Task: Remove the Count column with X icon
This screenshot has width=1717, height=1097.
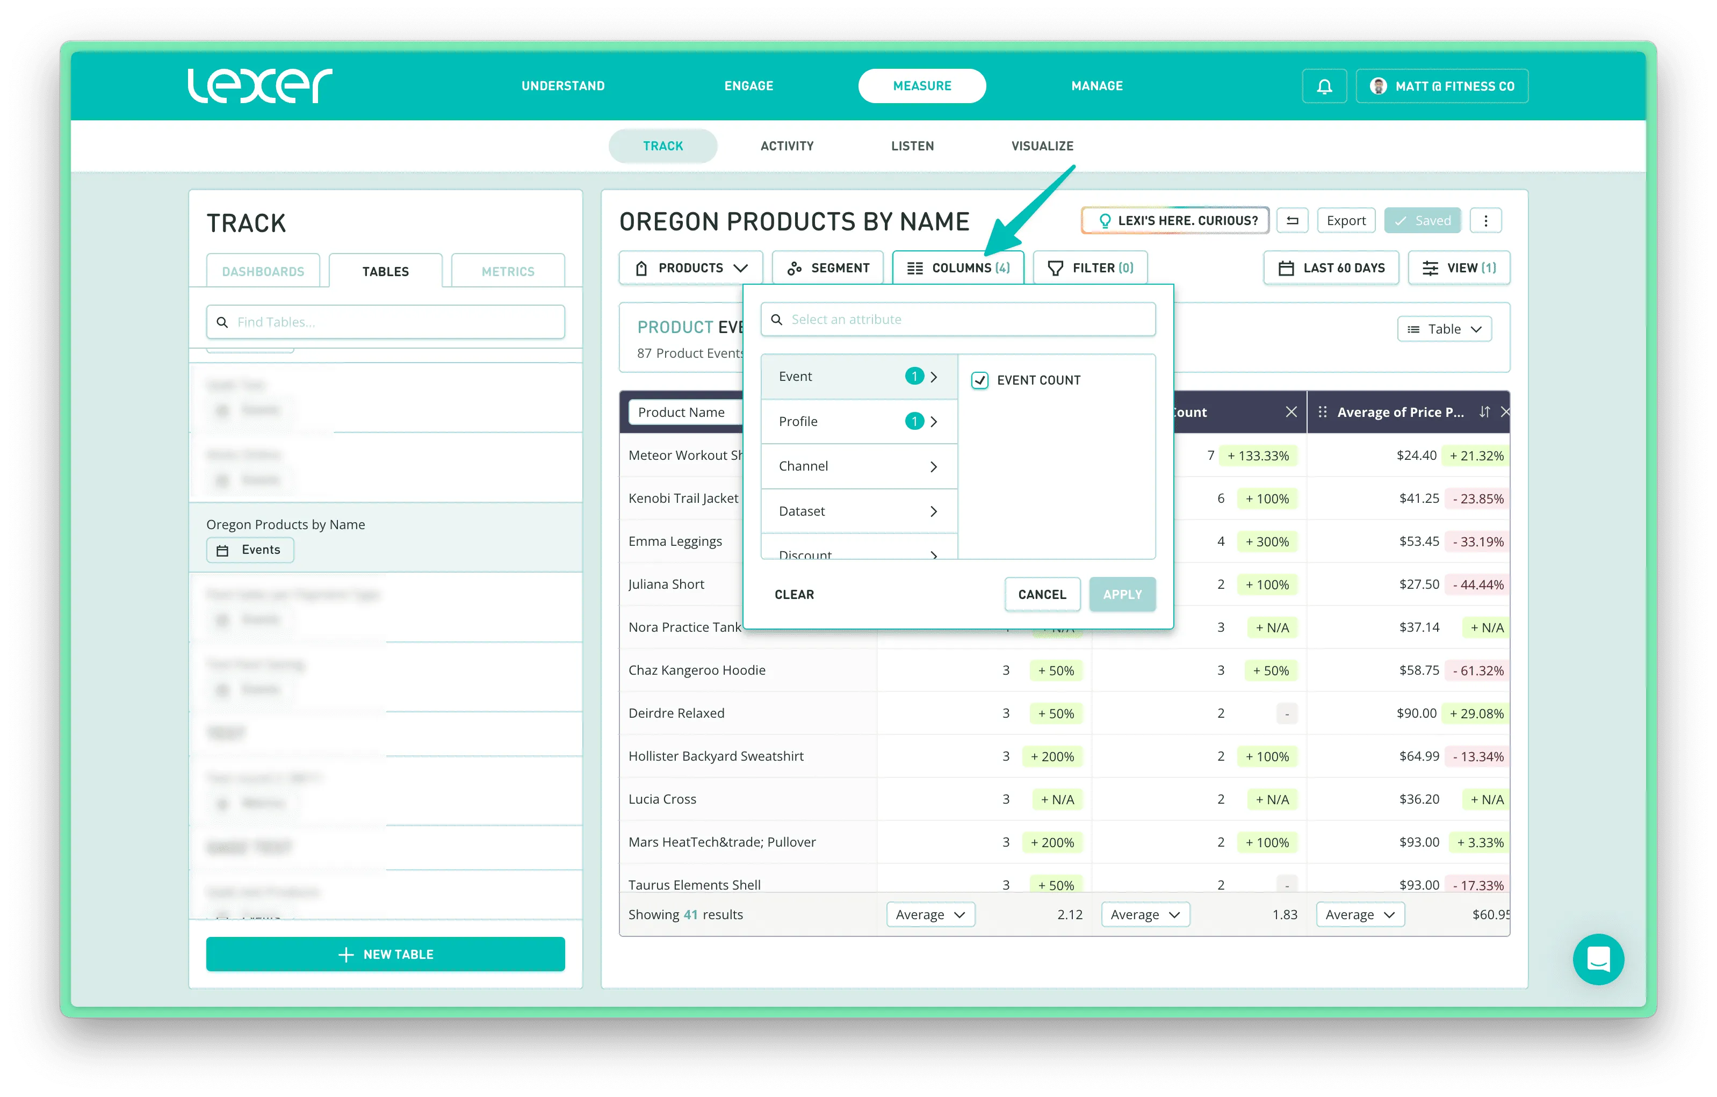Action: [1290, 412]
